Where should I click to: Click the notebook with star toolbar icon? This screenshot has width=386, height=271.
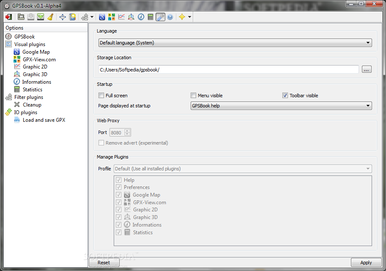click(72, 17)
